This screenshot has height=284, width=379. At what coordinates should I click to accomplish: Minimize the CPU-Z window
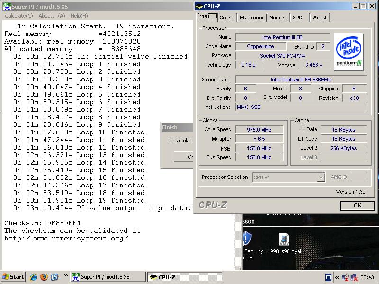click(x=355, y=6)
